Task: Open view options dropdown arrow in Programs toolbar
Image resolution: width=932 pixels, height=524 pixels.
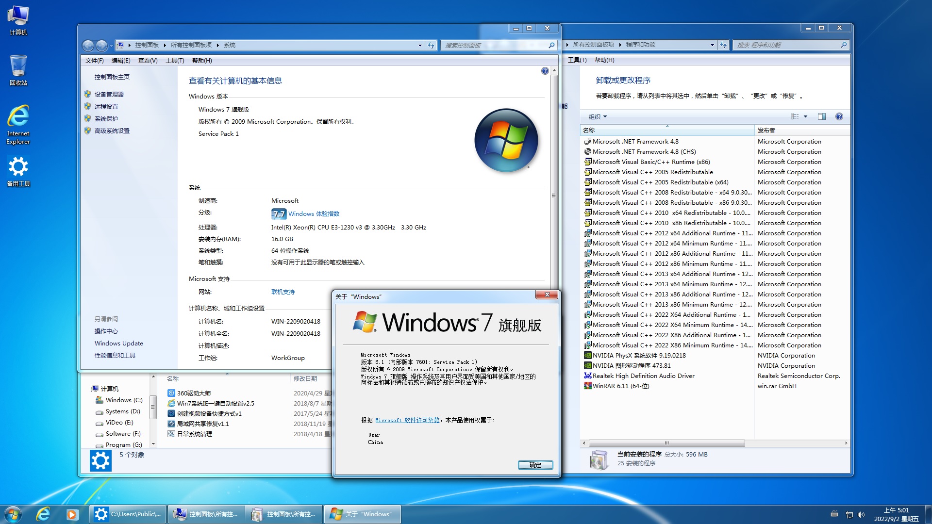Action: (805, 116)
